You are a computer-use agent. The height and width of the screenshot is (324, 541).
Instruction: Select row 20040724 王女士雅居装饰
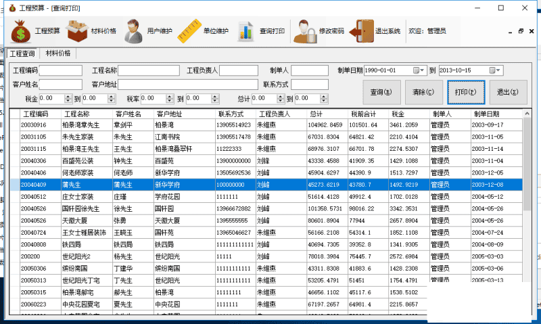click(x=266, y=233)
